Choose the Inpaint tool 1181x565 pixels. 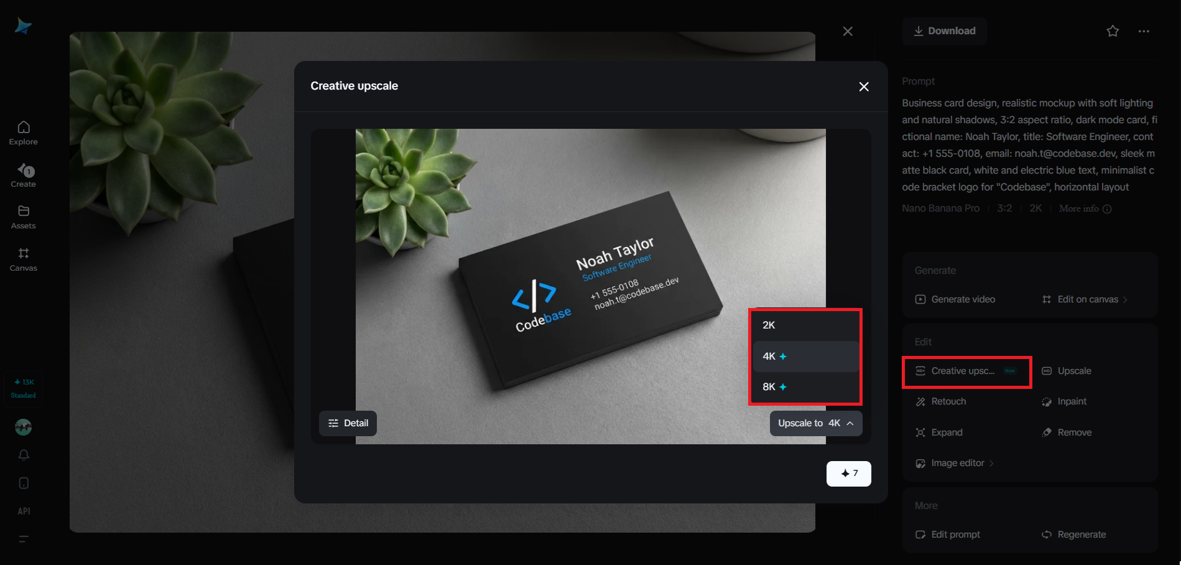1064,401
